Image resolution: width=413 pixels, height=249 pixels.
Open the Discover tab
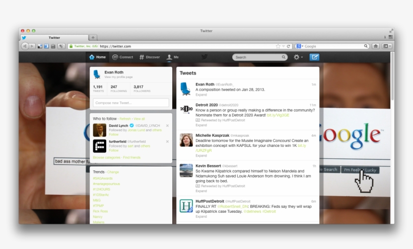coord(150,57)
